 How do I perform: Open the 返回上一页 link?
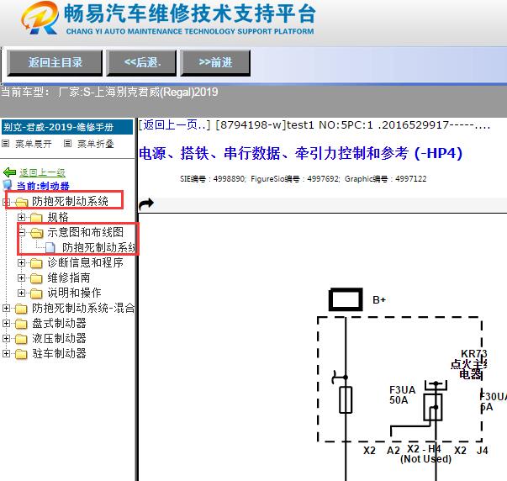tap(175, 124)
